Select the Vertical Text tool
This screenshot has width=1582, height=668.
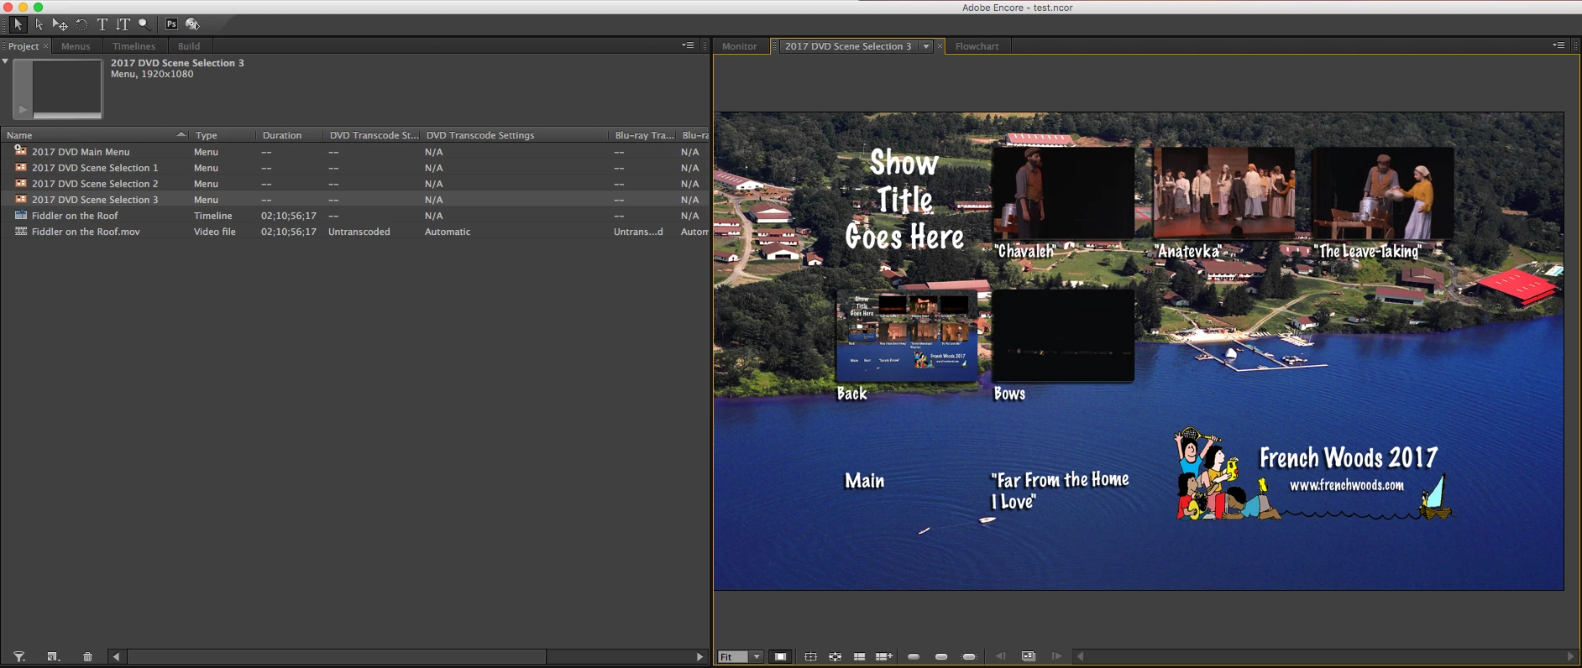(x=123, y=24)
